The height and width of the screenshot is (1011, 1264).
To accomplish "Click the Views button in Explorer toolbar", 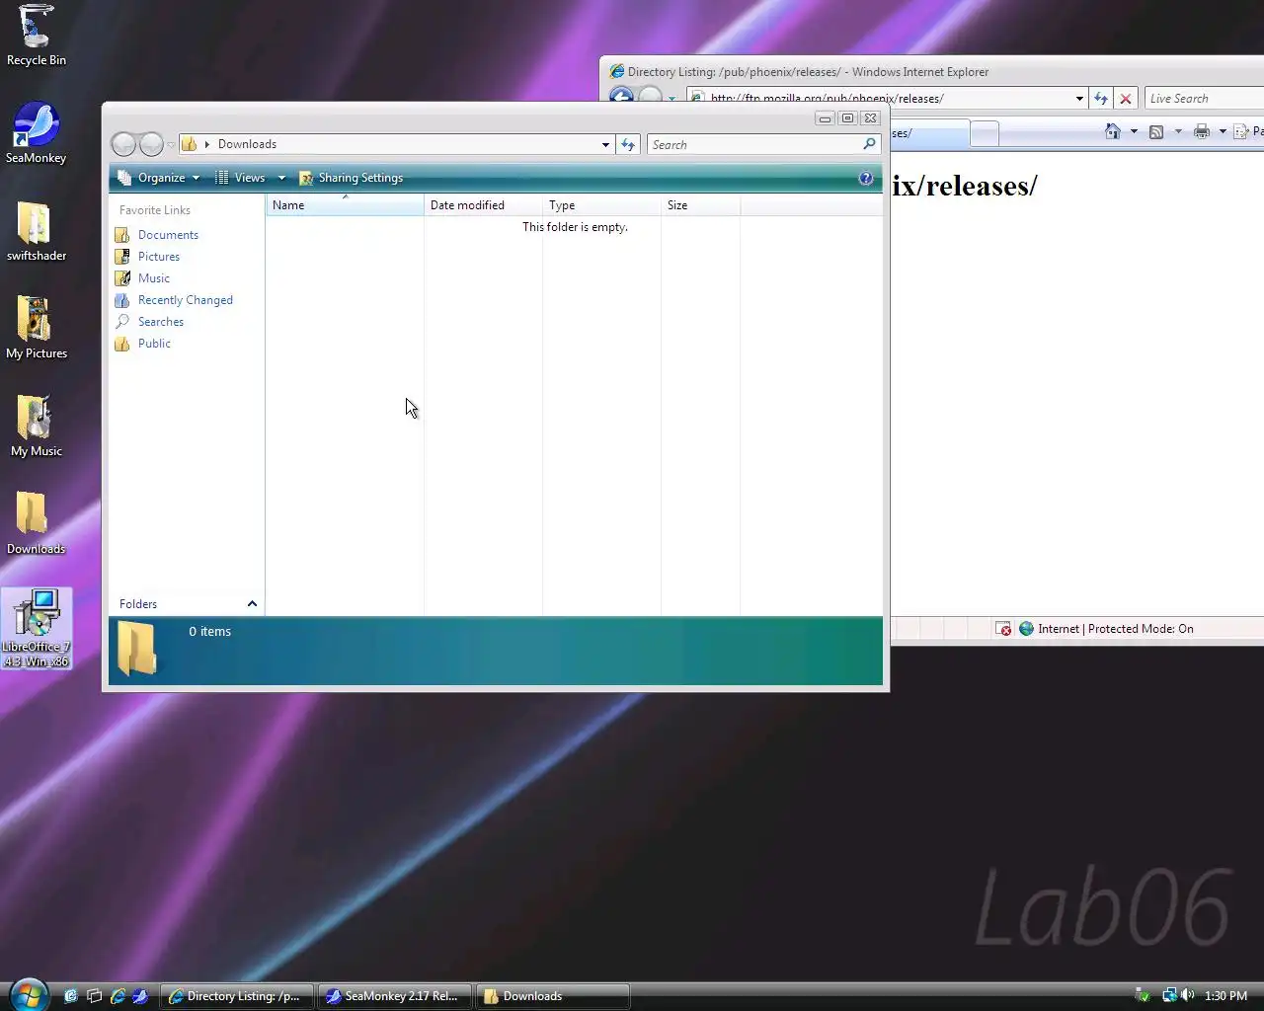I will click(240, 178).
